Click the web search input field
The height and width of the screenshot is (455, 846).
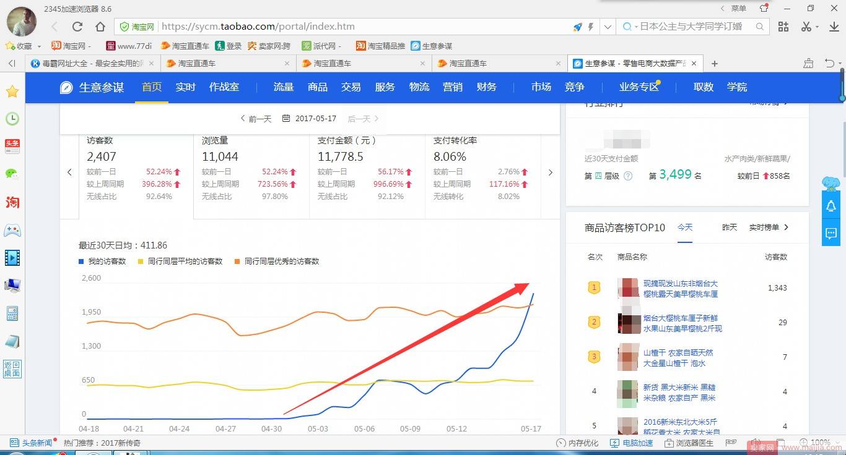tap(691, 27)
